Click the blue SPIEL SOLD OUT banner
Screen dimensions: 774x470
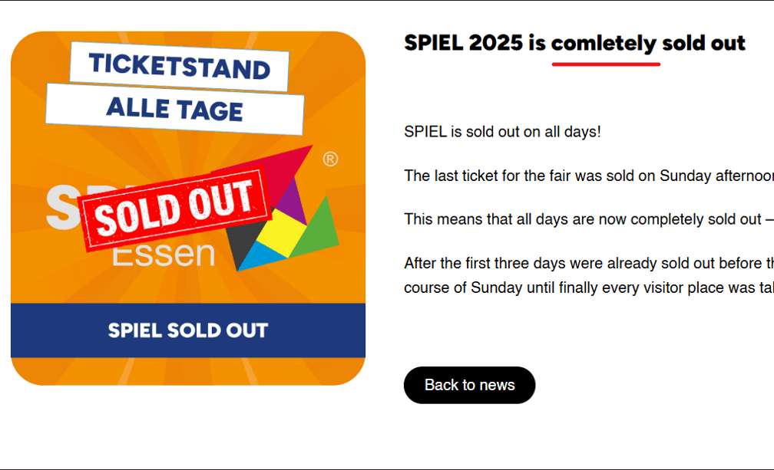188,330
